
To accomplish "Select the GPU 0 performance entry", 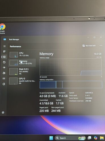I will (22, 81).
